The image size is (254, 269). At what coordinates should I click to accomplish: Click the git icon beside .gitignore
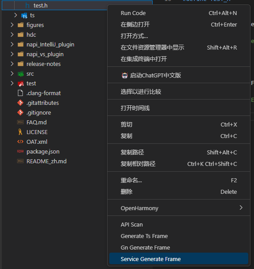pyautogui.click(x=20, y=112)
